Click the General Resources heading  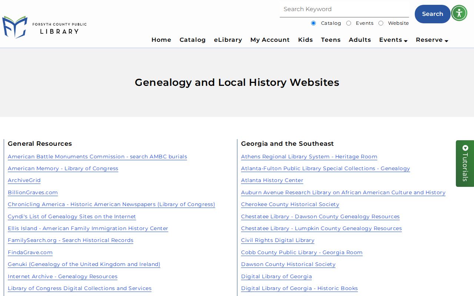40,144
